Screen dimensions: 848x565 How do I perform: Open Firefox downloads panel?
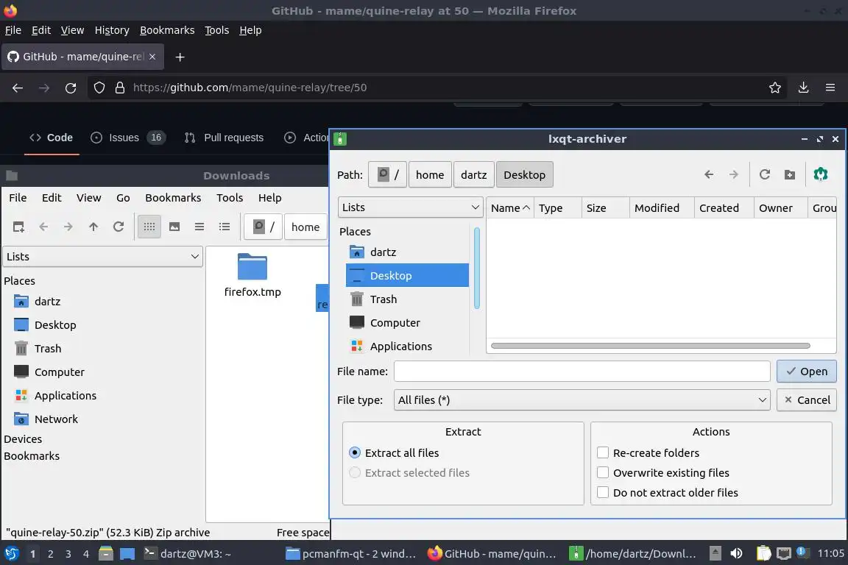tap(804, 88)
